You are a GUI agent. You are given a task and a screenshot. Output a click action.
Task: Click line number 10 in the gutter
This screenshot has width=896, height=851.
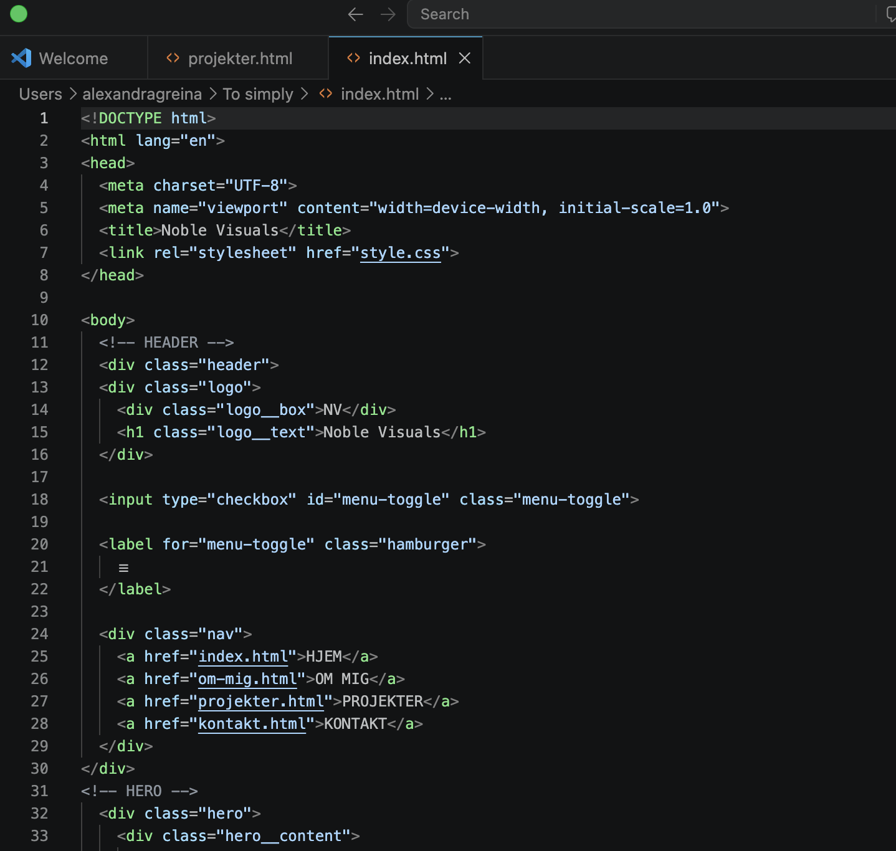39,320
